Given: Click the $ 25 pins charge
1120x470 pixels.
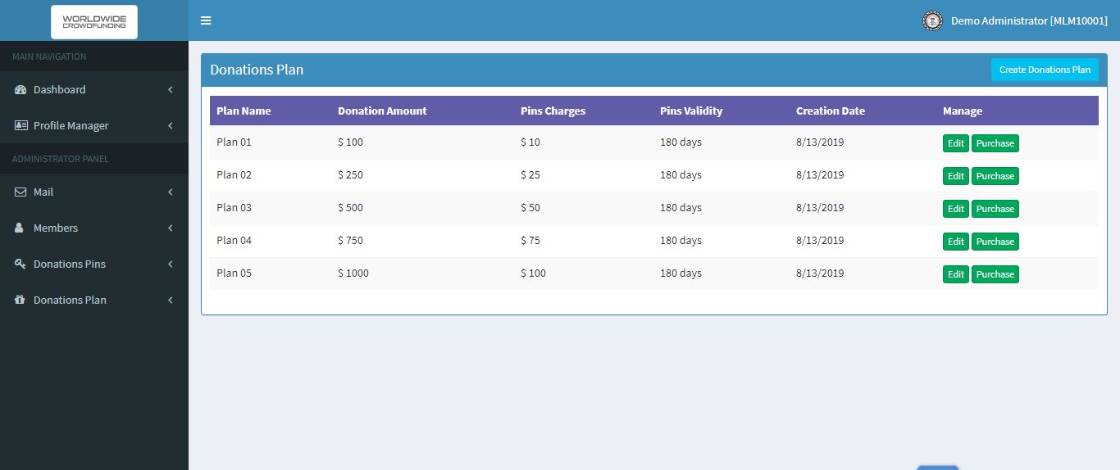Looking at the screenshot, I should pyautogui.click(x=530, y=174).
